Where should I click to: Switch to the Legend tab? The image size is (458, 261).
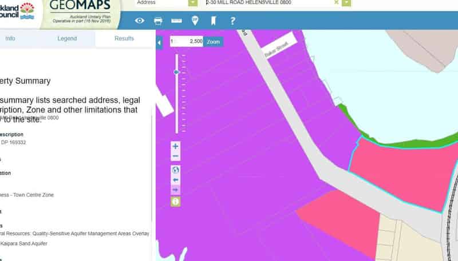point(67,38)
